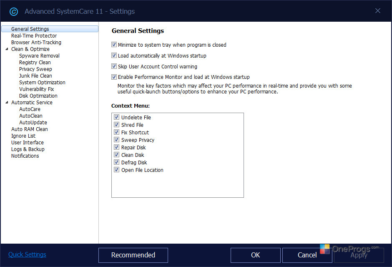The image size is (392, 267).
Task: Open System Optimization settings
Action: (42, 83)
